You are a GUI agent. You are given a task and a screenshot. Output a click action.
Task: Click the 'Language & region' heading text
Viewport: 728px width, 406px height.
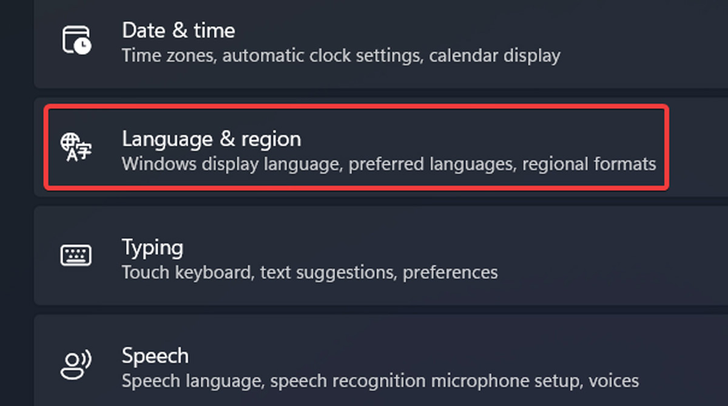211,138
